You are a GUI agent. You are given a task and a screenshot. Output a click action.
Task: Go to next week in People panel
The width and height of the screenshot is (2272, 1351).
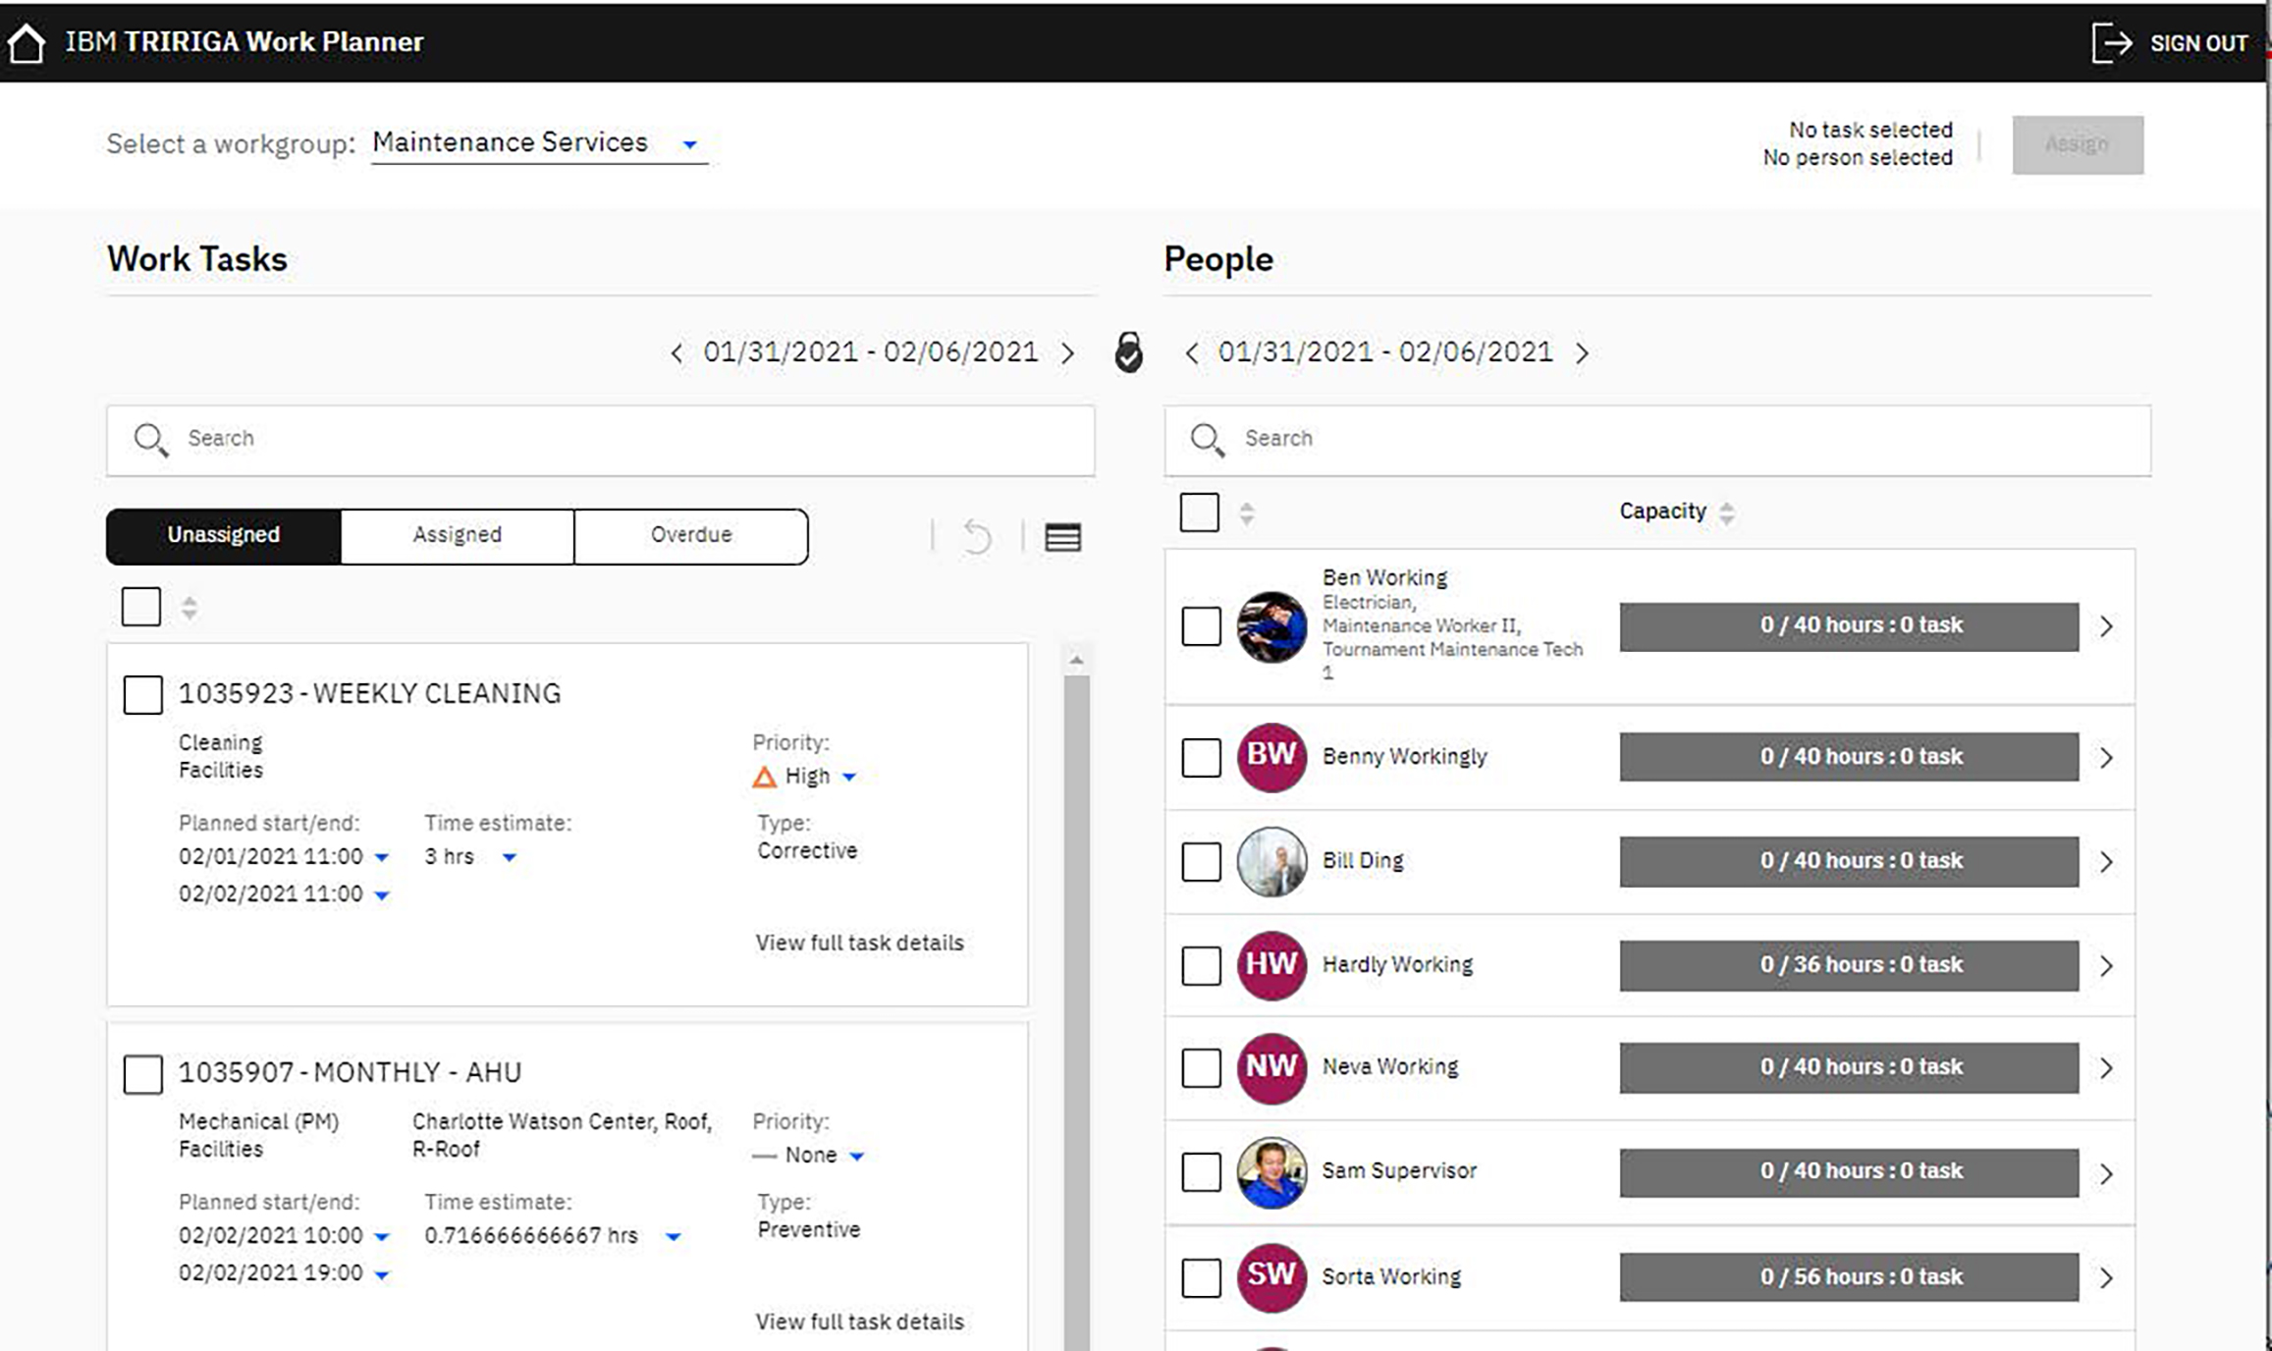tap(1582, 353)
